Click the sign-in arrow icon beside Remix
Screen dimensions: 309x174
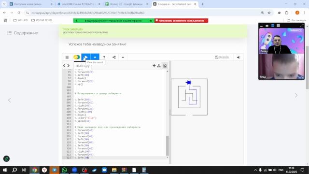pos(238,57)
